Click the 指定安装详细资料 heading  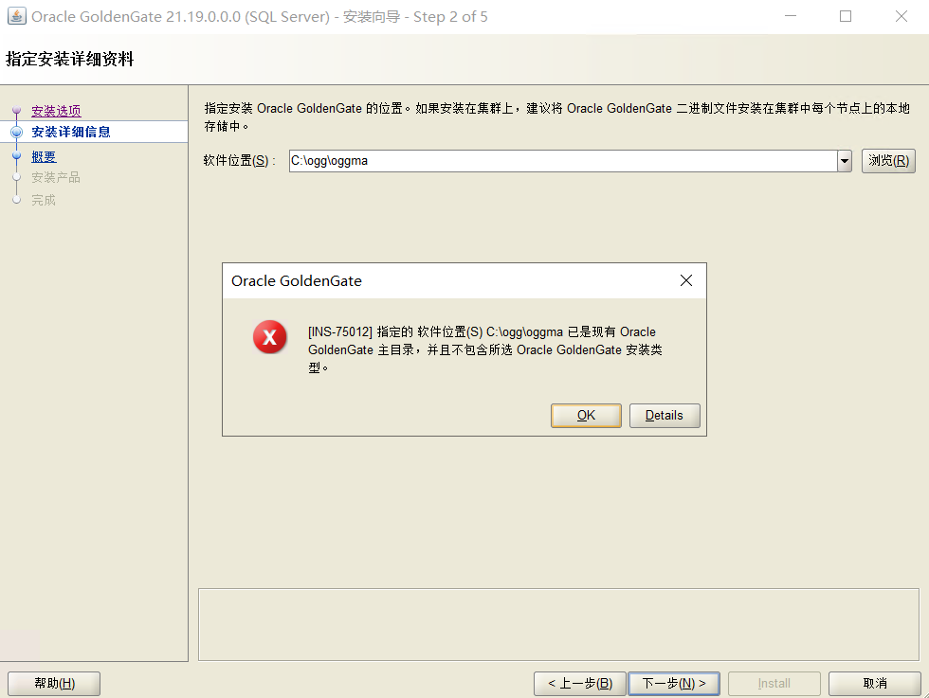[x=70, y=60]
